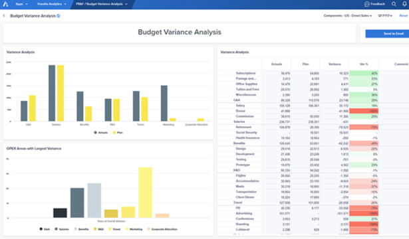Image resolution: width=409 pixels, height=239 pixels.
Task: Select the Branding row label
Action: (x=242, y=224)
